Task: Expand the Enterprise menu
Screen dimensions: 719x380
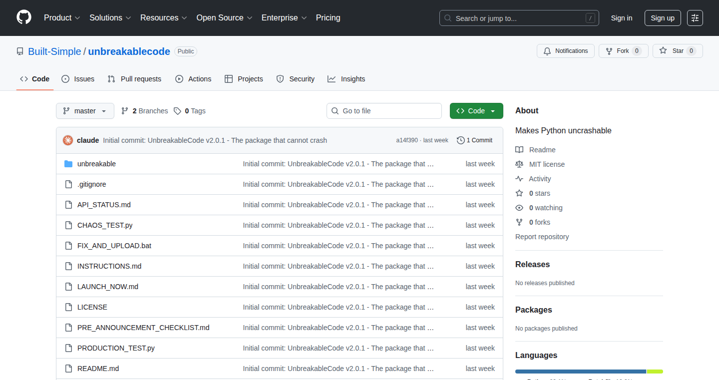Action: click(284, 18)
